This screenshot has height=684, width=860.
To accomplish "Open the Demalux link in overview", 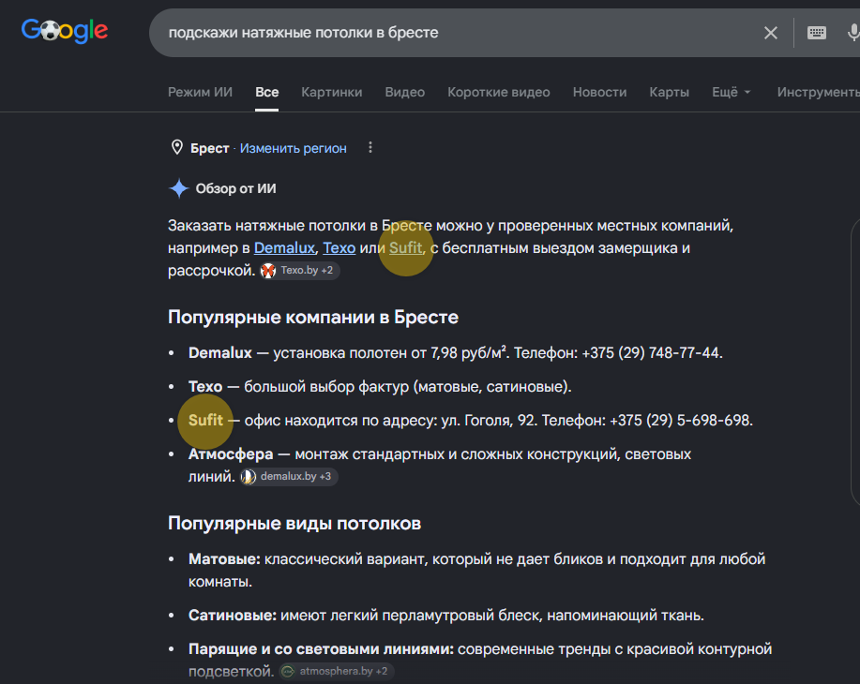I will 284,248.
